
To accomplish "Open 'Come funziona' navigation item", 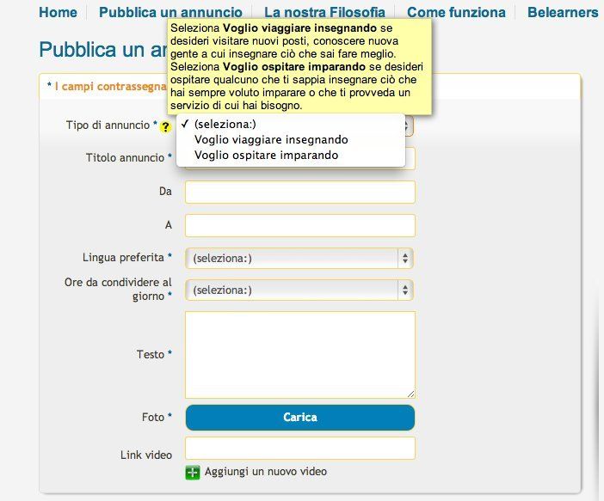I will [456, 12].
